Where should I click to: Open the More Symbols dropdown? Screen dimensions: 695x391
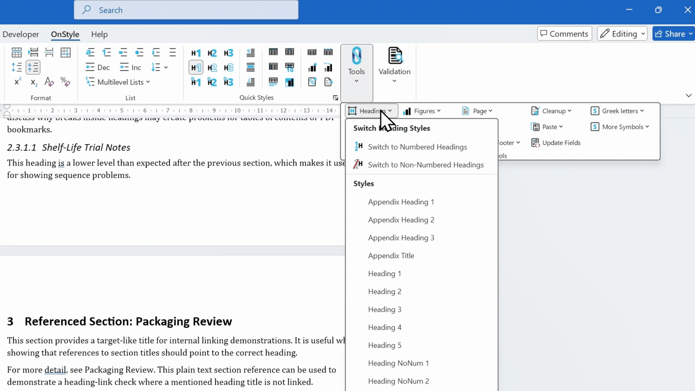[x=620, y=127]
